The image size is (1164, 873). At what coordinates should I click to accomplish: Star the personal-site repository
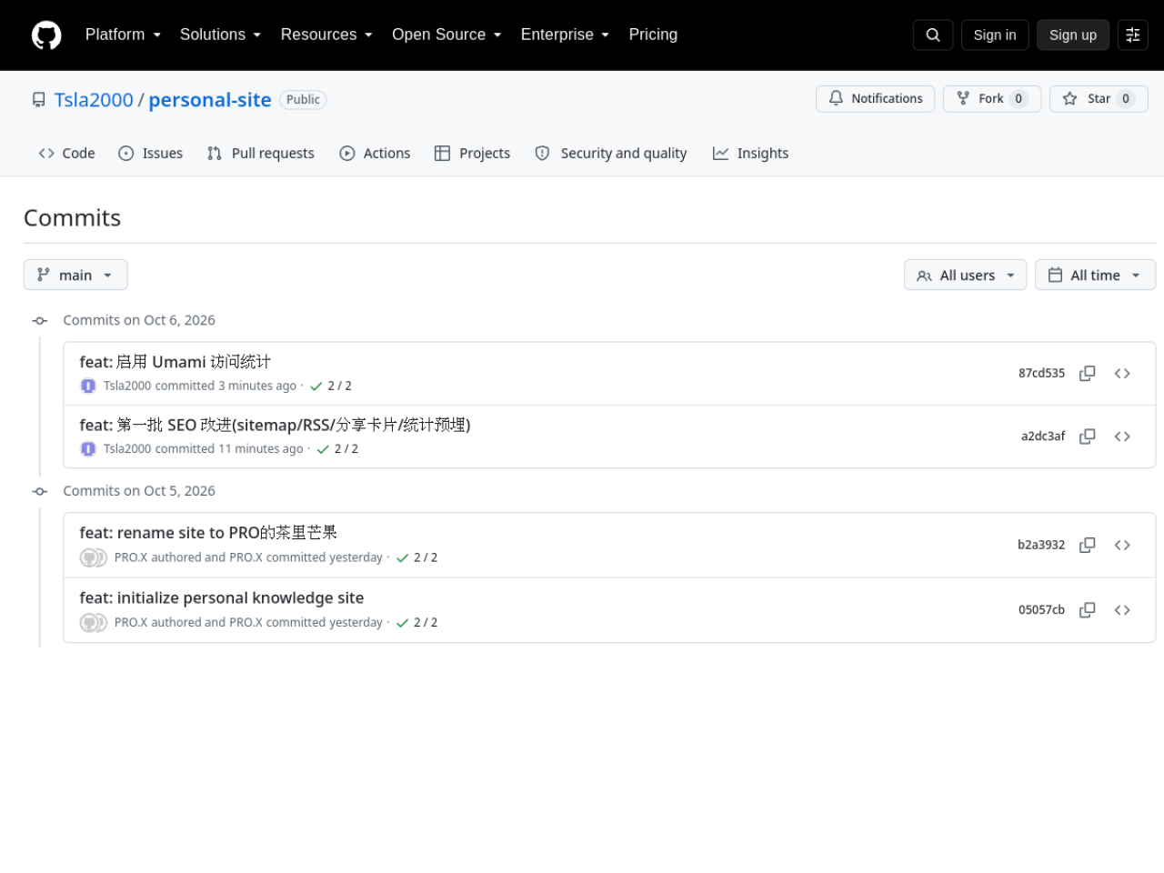tap(1099, 98)
